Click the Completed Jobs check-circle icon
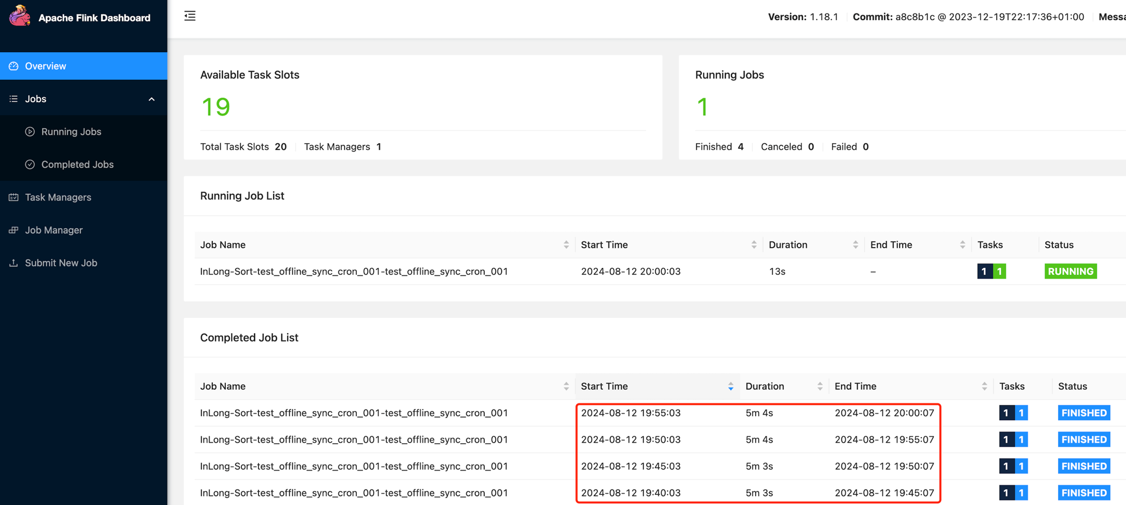Screen dimensions: 1126x505 point(30,165)
